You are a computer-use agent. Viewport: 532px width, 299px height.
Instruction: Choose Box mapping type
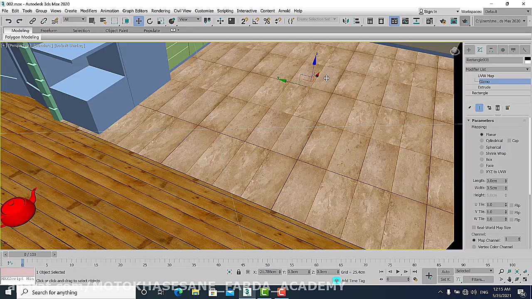click(x=482, y=159)
